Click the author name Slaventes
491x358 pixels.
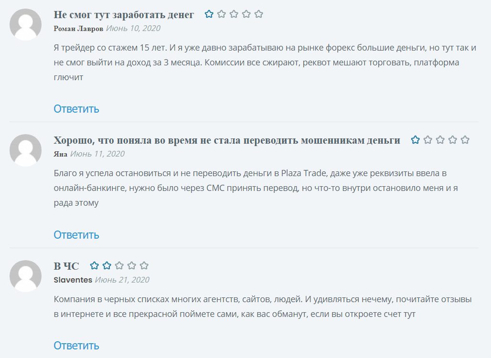(x=73, y=280)
